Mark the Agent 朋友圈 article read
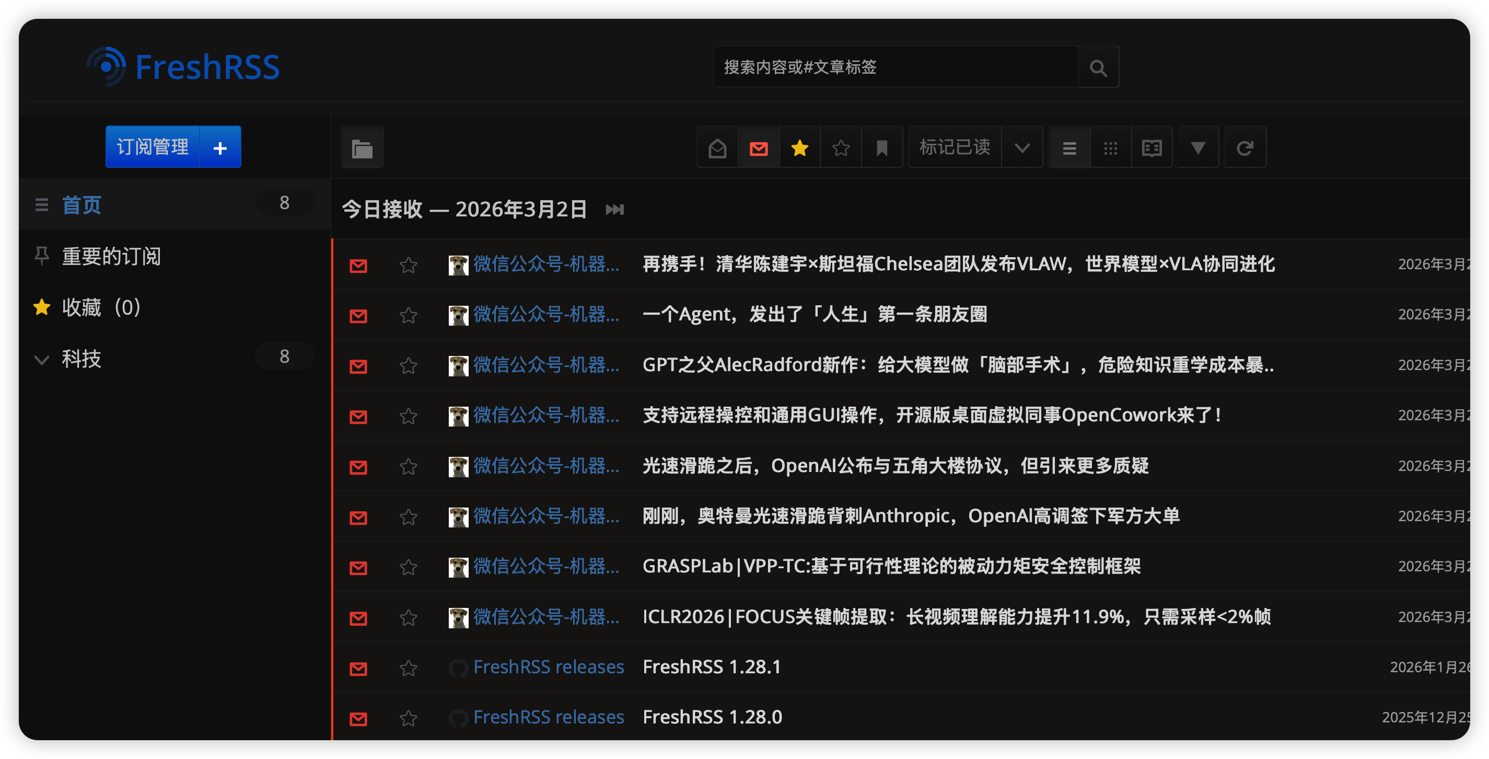This screenshot has height=759, width=1489. coord(358,315)
